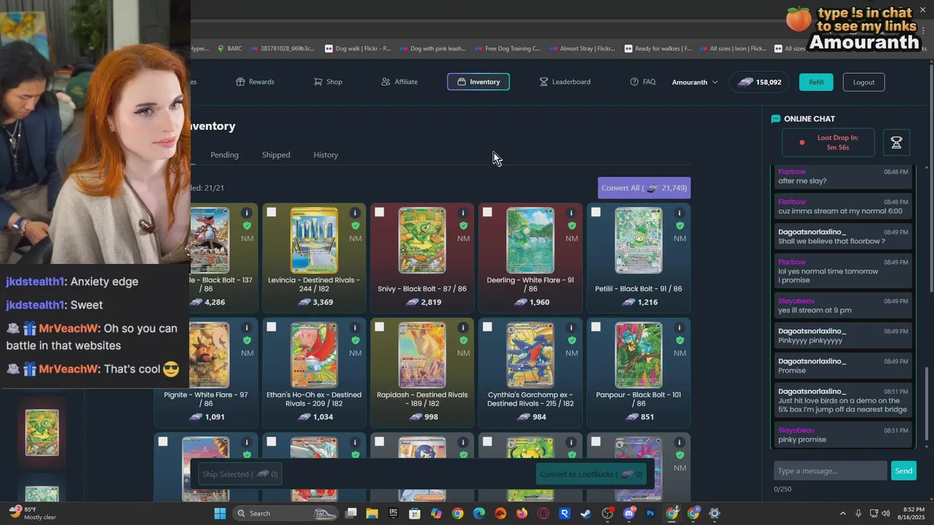Screen dimensions: 934x525
Task: Open Steam from the taskbar
Action: [x=585, y=513]
